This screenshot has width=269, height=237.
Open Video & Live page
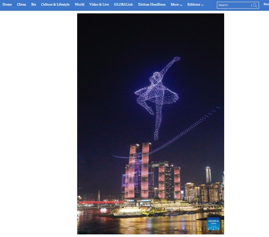[x=99, y=5]
